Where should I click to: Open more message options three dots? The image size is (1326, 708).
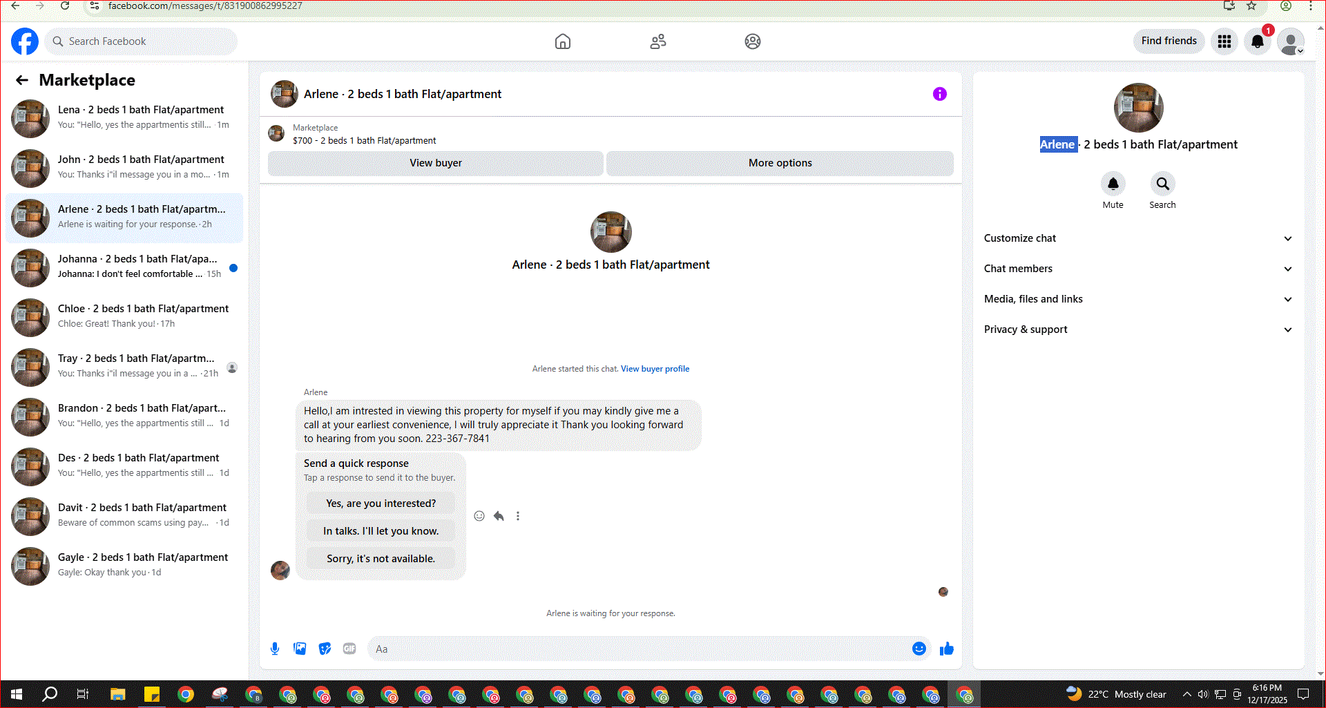tap(518, 516)
